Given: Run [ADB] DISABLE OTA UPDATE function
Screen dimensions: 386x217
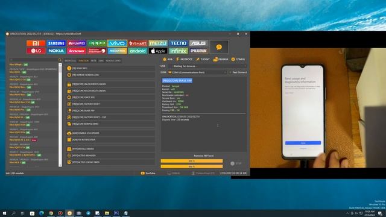Looking at the screenshot, I should [x=110, y=133].
